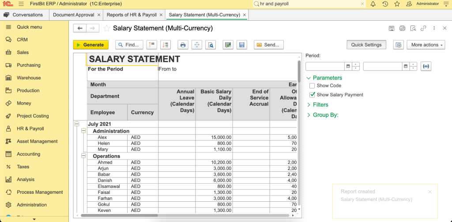Click the Generate button

click(x=91, y=45)
